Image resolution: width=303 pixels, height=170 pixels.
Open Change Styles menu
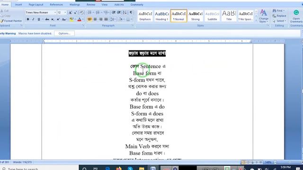click(264, 16)
